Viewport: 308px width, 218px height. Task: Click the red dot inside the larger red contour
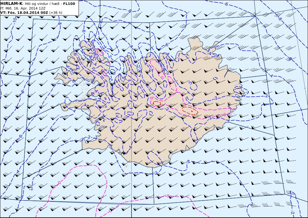(x=192, y=111)
